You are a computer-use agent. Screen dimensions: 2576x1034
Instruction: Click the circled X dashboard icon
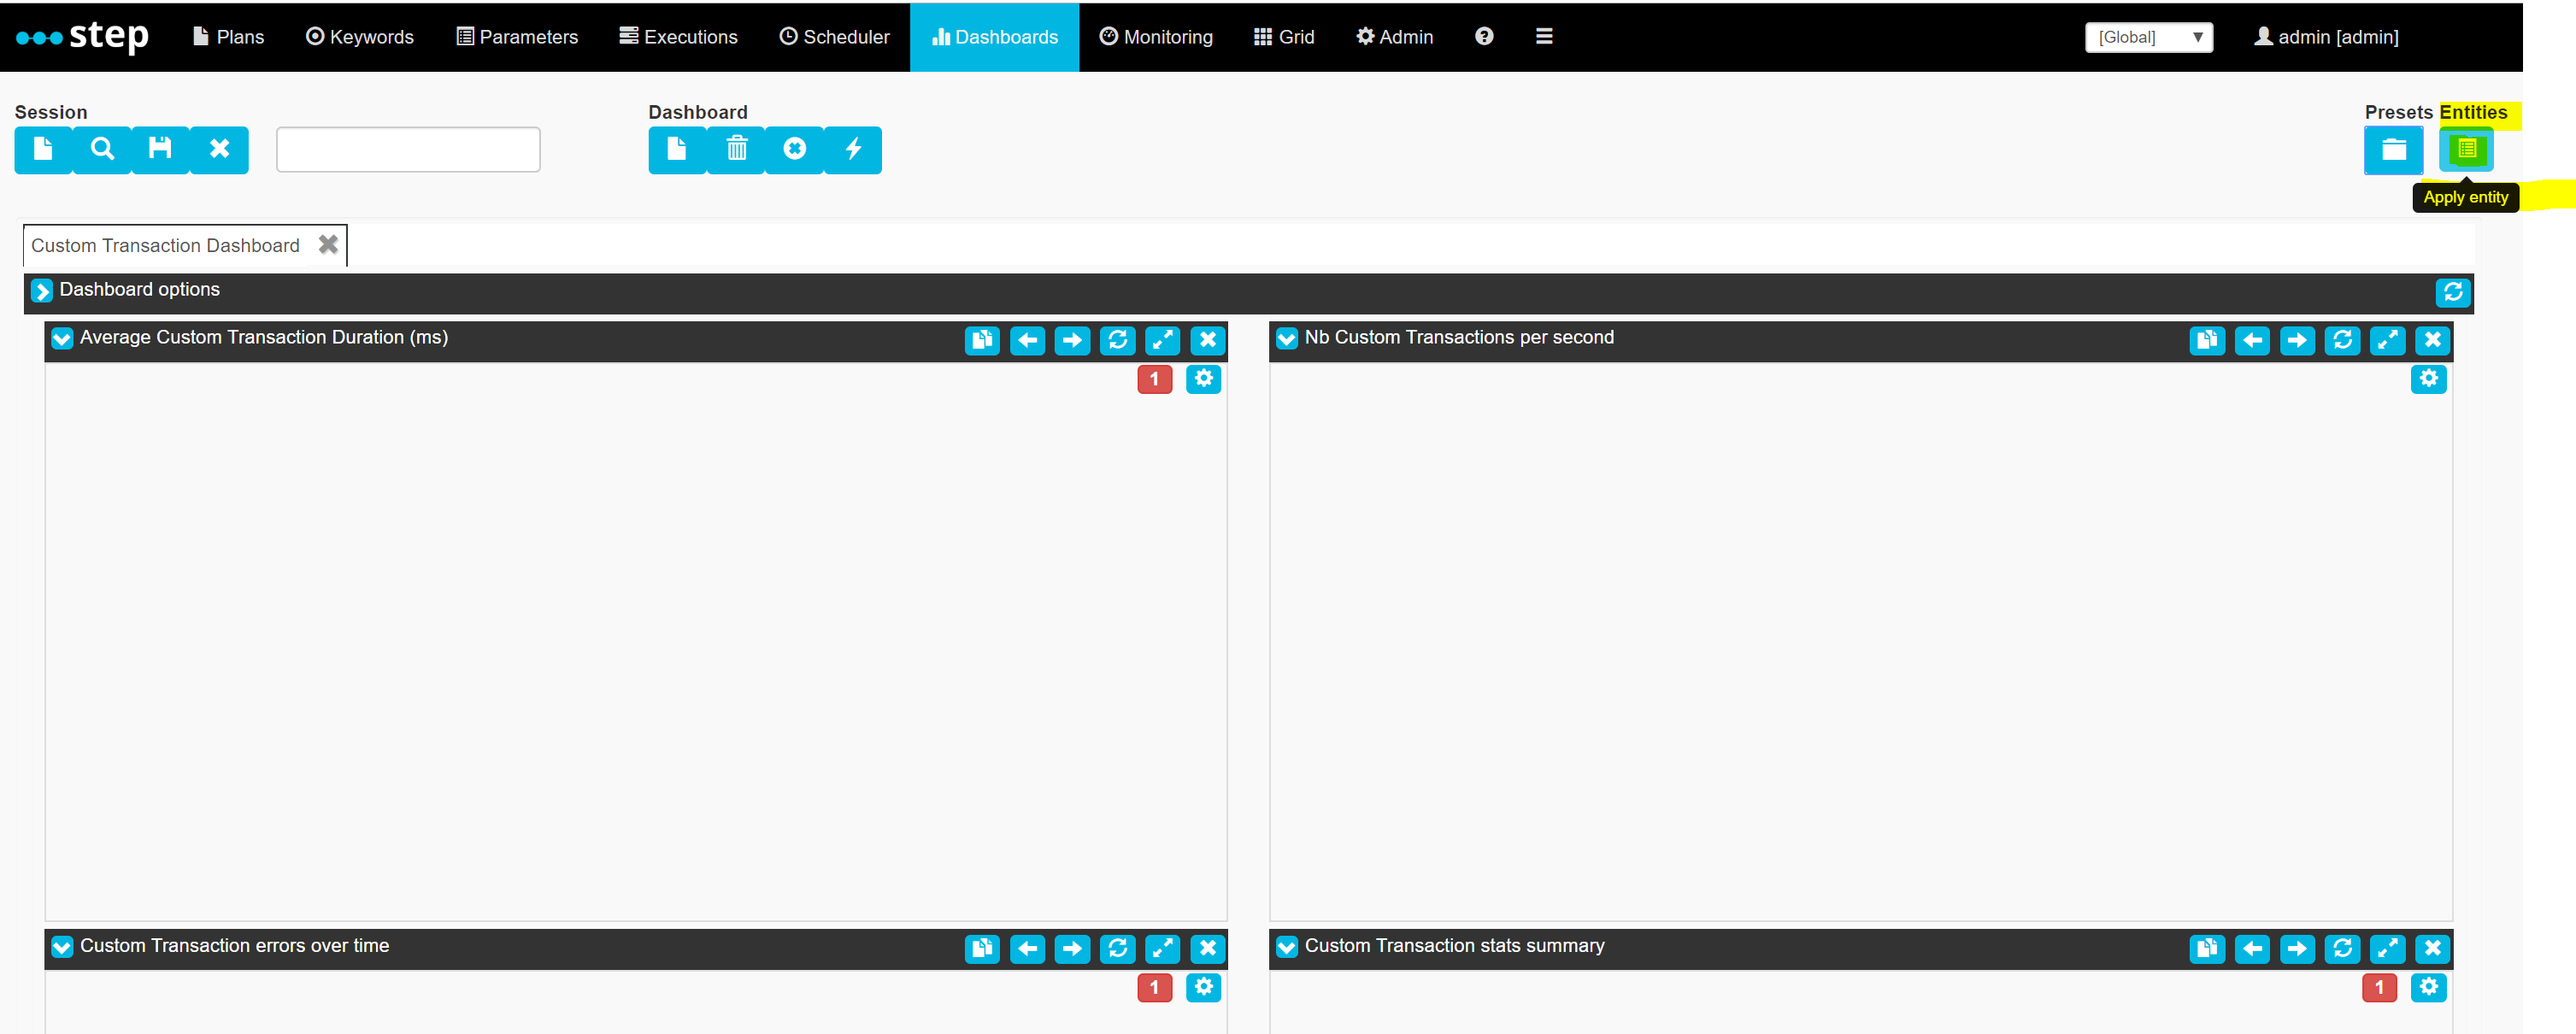point(795,150)
